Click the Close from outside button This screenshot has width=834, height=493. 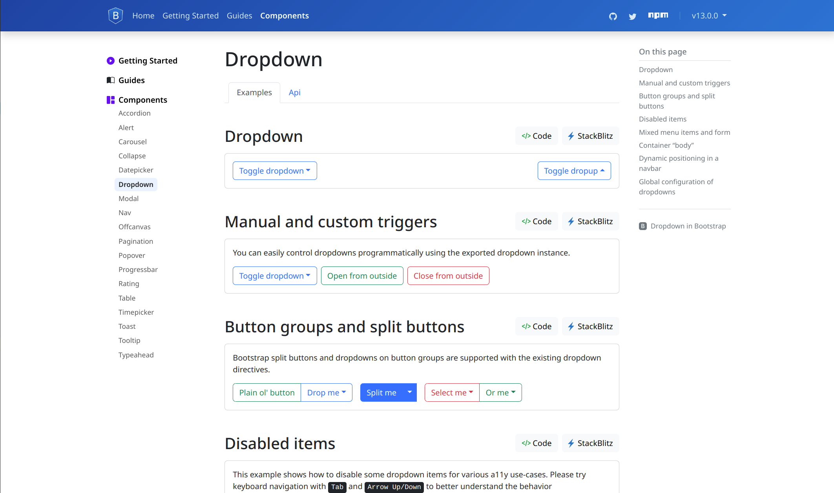[x=448, y=275]
